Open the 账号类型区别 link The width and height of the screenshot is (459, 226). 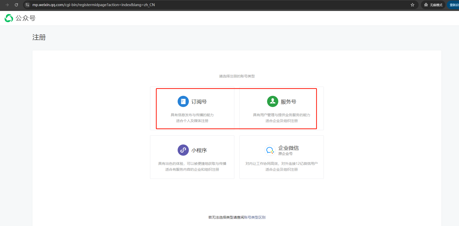(x=255, y=217)
